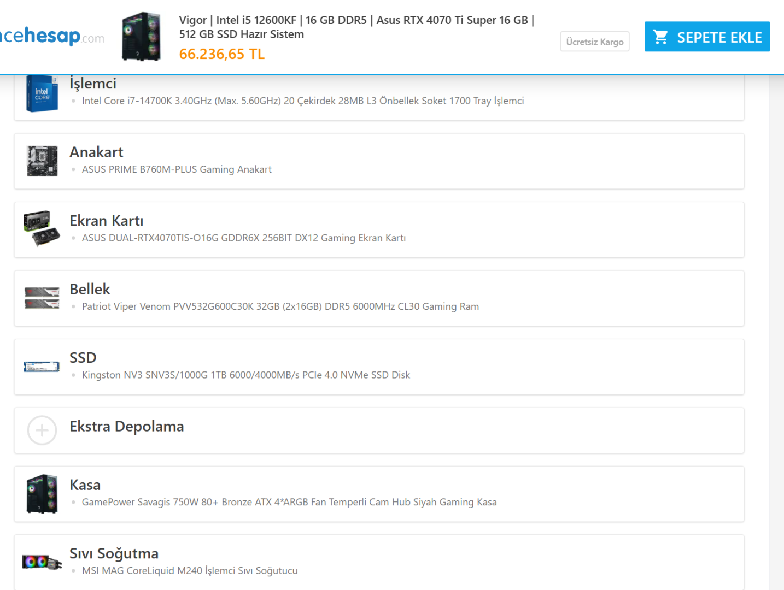This screenshot has height=590, width=784.
Task: Click the Kingston NV3 SSD description
Action: (x=245, y=375)
